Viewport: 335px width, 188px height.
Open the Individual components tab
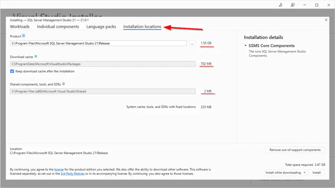point(58,27)
